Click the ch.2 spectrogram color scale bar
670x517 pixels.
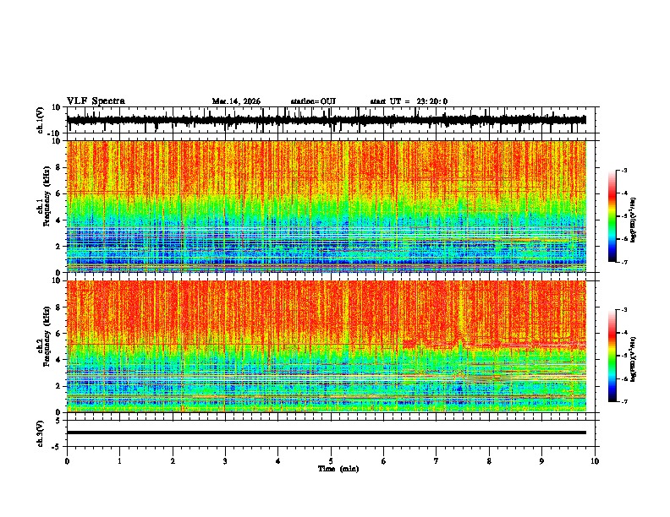pos(612,356)
